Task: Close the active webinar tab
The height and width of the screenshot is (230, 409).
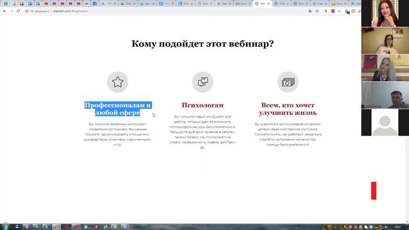Action: pos(268,4)
